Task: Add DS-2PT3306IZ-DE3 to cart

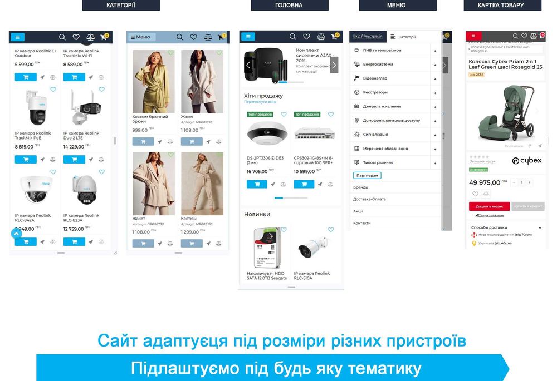Action: coord(257,184)
